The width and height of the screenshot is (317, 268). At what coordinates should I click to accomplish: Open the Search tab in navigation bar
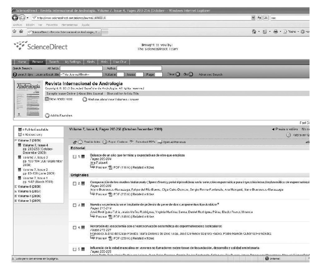(x=54, y=62)
